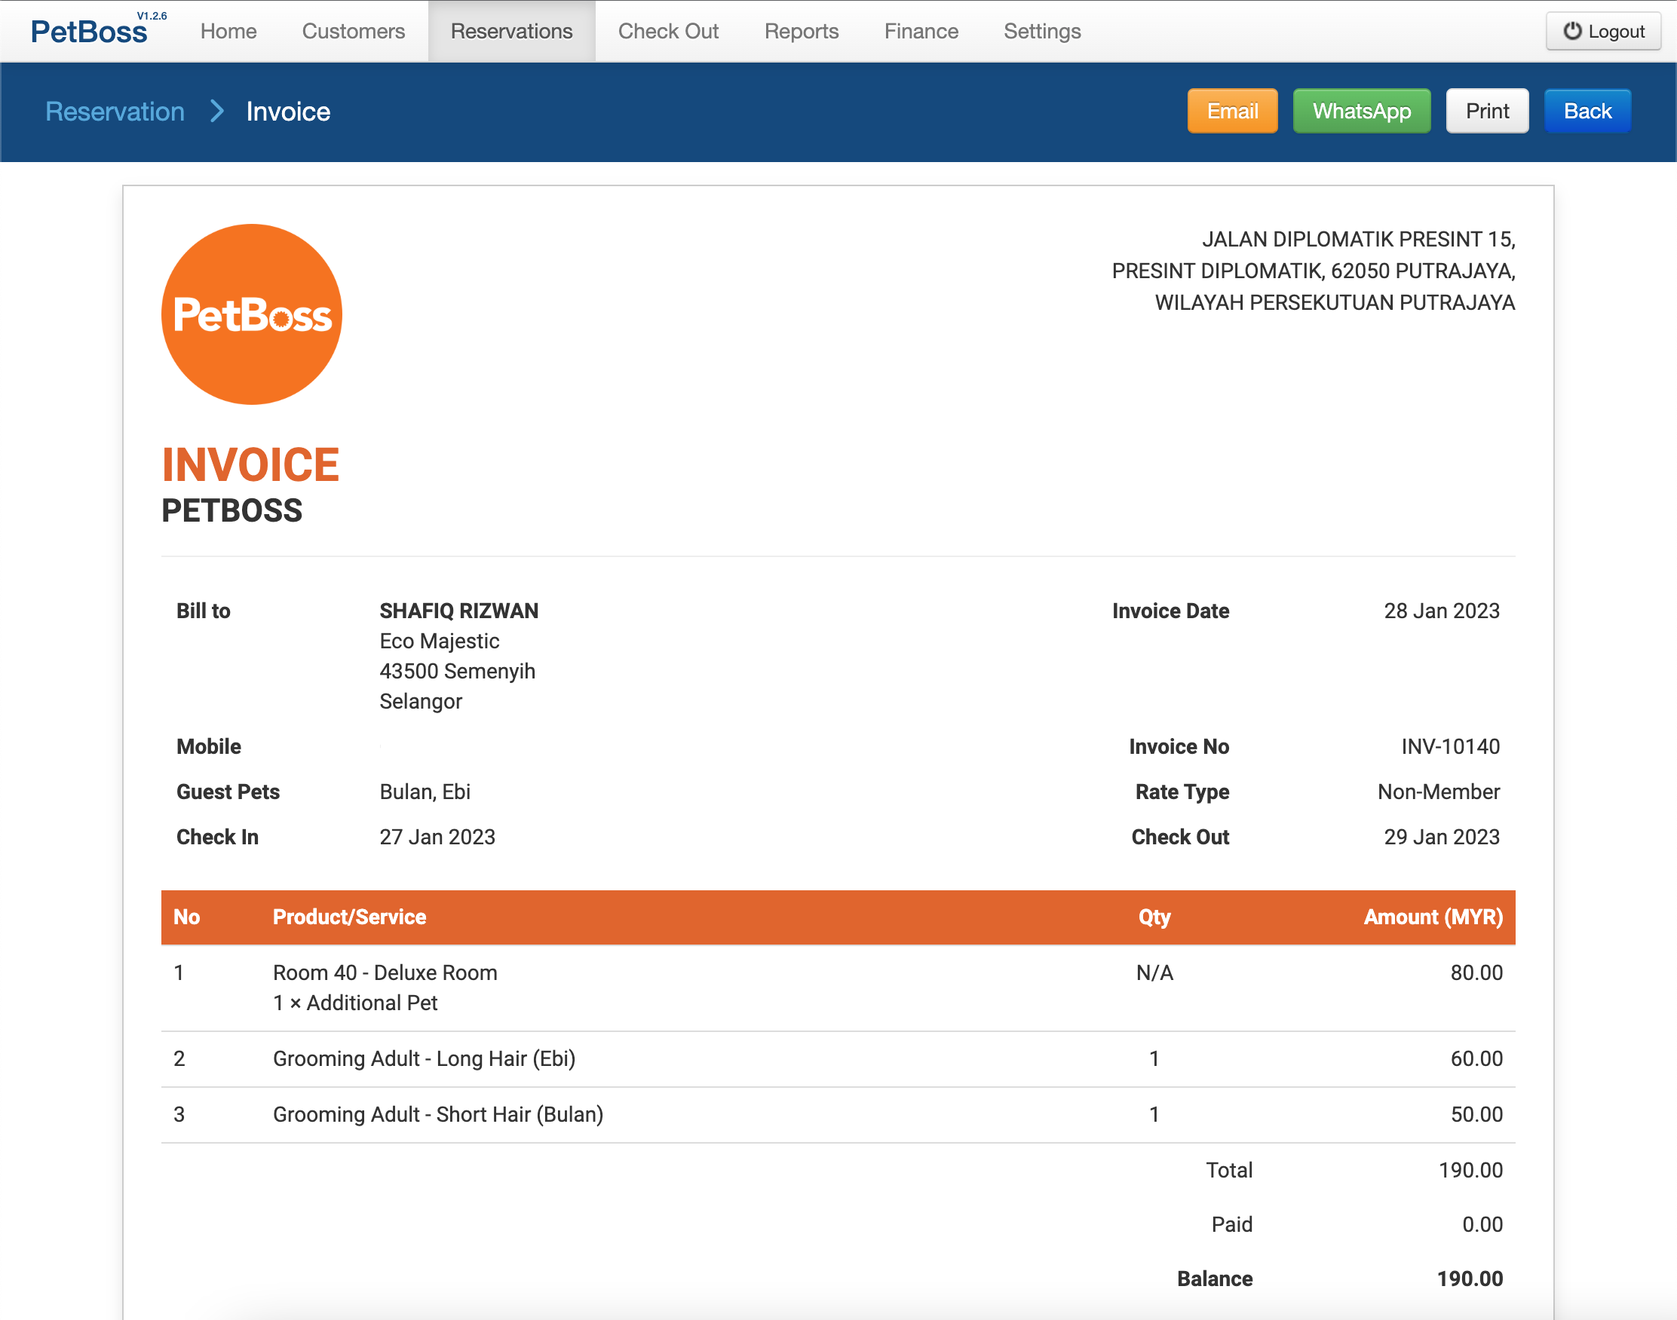This screenshot has width=1677, height=1320.
Task: Click the Invoice breadcrumb title
Action: [x=288, y=112]
